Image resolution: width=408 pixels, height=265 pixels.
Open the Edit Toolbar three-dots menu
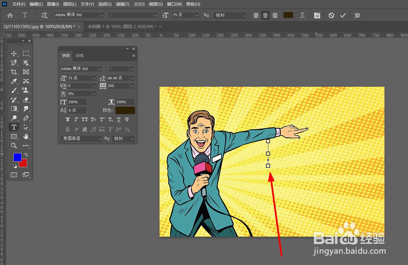coord(26,146)
